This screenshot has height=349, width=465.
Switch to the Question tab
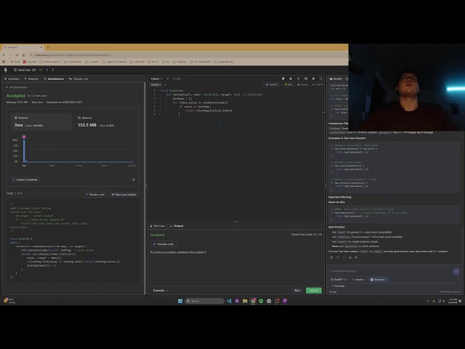[x=12, y=79]
